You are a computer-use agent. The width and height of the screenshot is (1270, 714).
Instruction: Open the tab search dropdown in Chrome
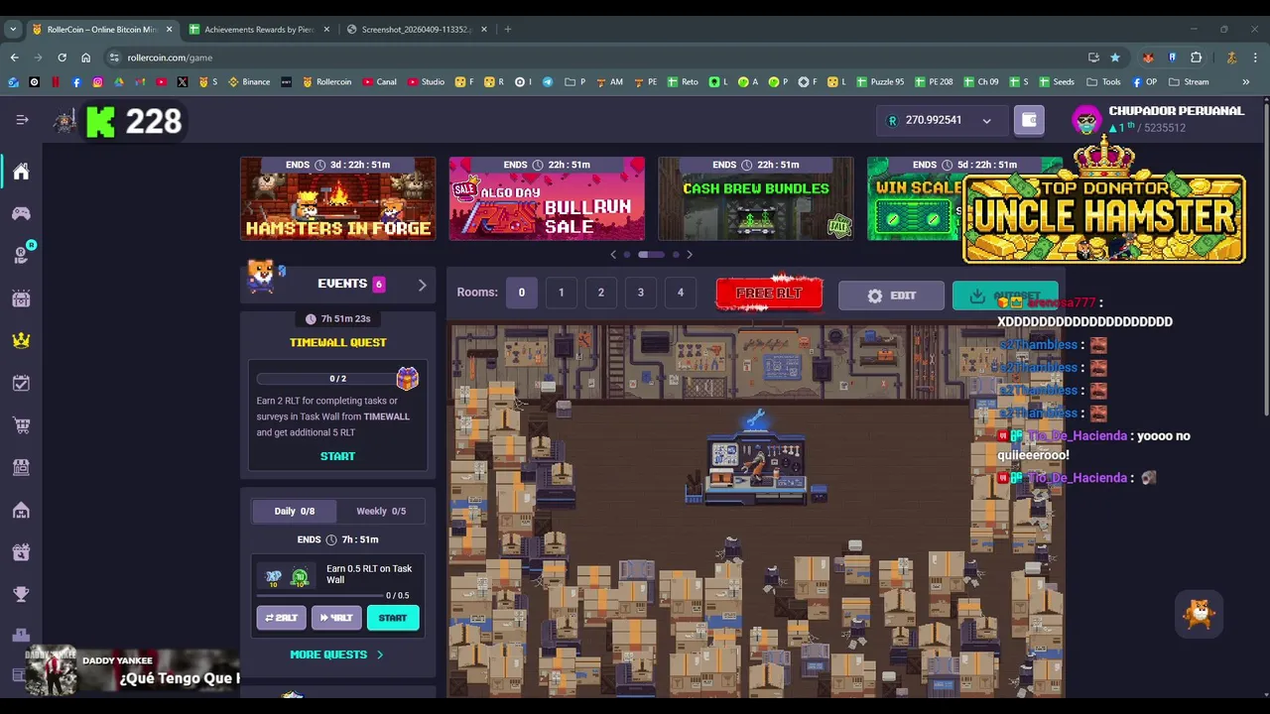coord(13,29)
